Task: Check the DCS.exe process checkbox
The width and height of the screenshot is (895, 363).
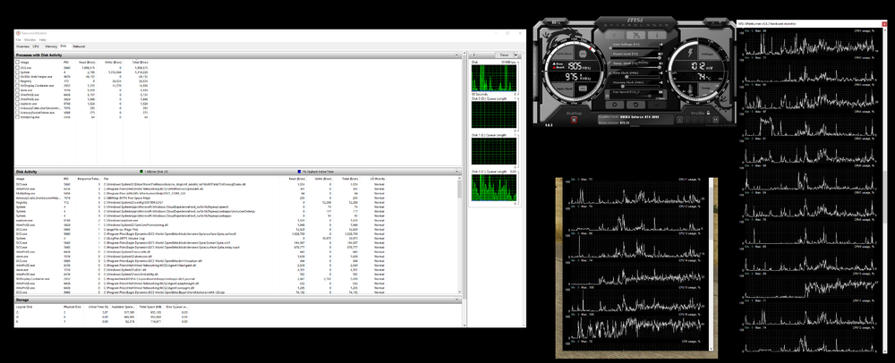Action: [x=18, y=66]
